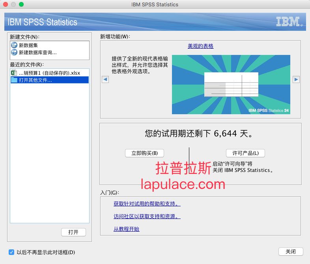Select the recent .xlsx file entry
Screen dimensions: 310x264
[x=49, y=73]
